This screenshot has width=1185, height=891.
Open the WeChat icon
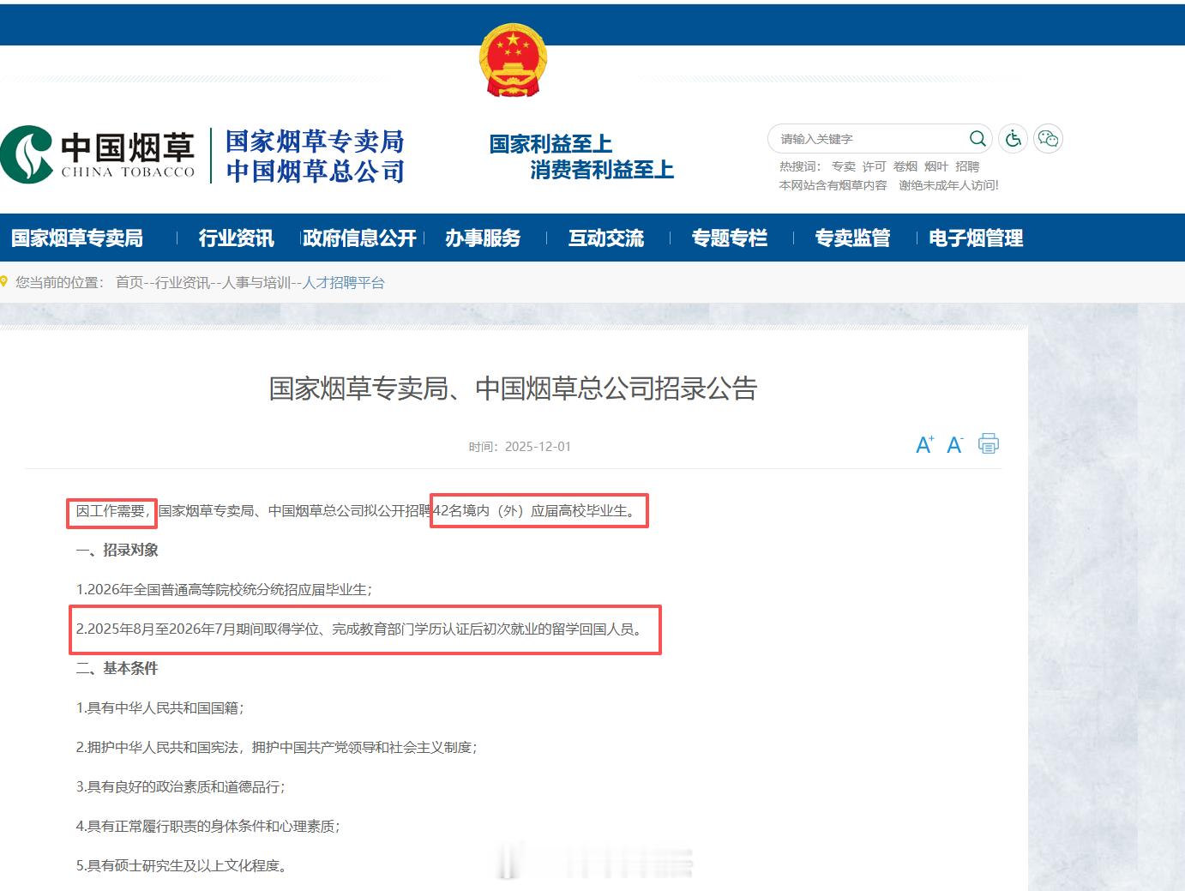point(1048,139)
